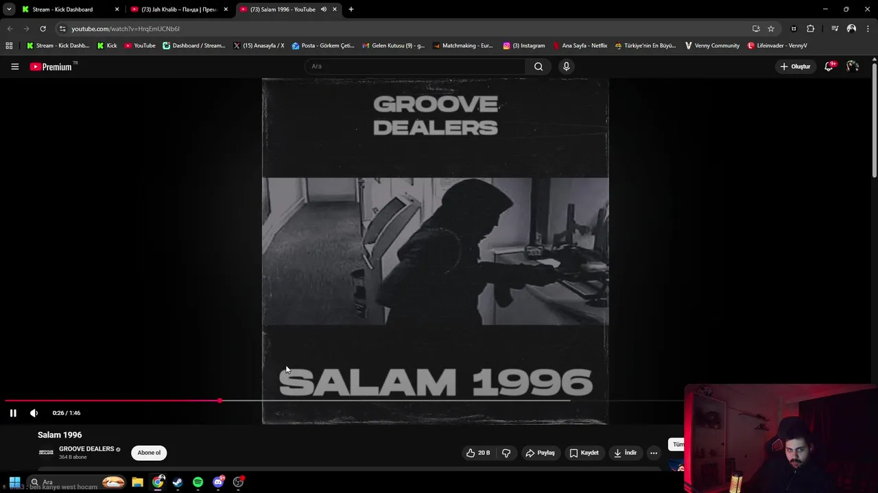Screen dimensions: 878x493
Task: Open 'Lifeinvader - VennyV' bookmark
Action: point(777,46)
